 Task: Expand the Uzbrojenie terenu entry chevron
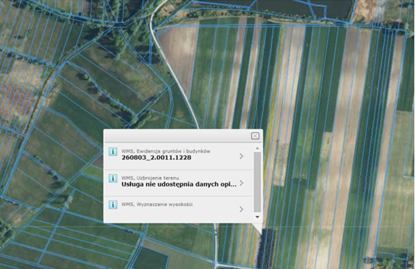tap(241, 183)
